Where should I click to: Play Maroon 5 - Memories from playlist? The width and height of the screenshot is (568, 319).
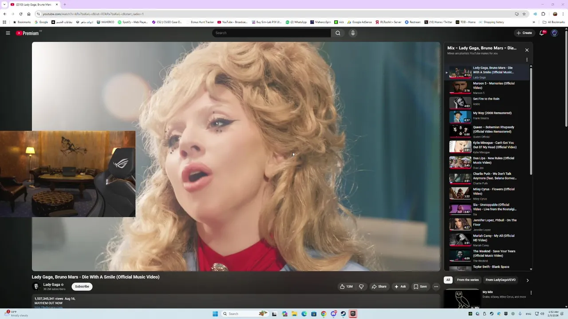[x=487, y=87]
